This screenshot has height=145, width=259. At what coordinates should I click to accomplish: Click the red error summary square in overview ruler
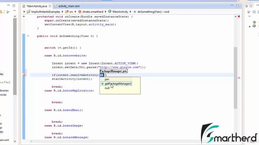click(x=239, y=17)
